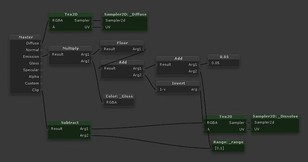Image resolution: width=308 pixels, height=162 pixels.
Task: Select the Sampler2D: _Dissolve node header
Action: pyautogui.click(x=275, y=116)
